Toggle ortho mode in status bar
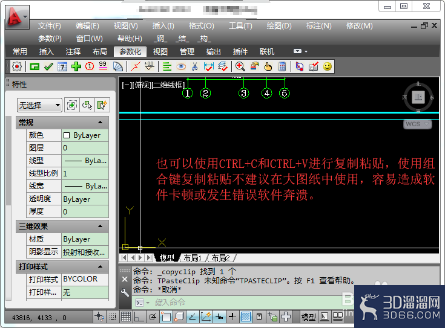The image size is (445, 328). pos(139,317)
